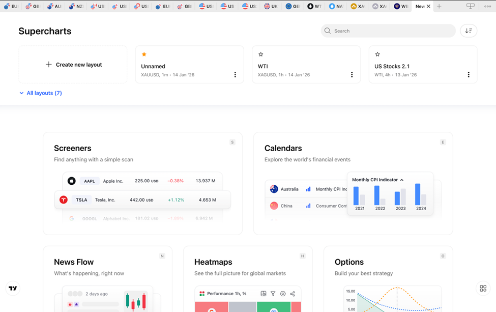Viewport: 496px width, 312px height.
Task: Open the Screeners card title
Action: pos(72,148)
